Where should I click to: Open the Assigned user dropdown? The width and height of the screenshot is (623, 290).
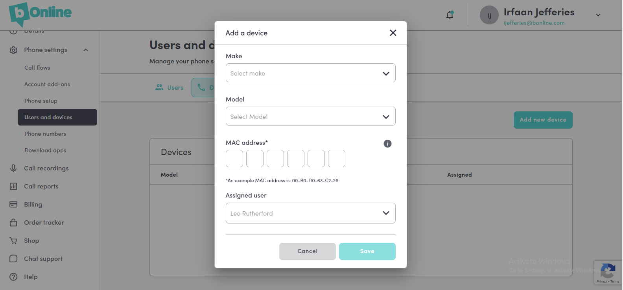(310, 213)
